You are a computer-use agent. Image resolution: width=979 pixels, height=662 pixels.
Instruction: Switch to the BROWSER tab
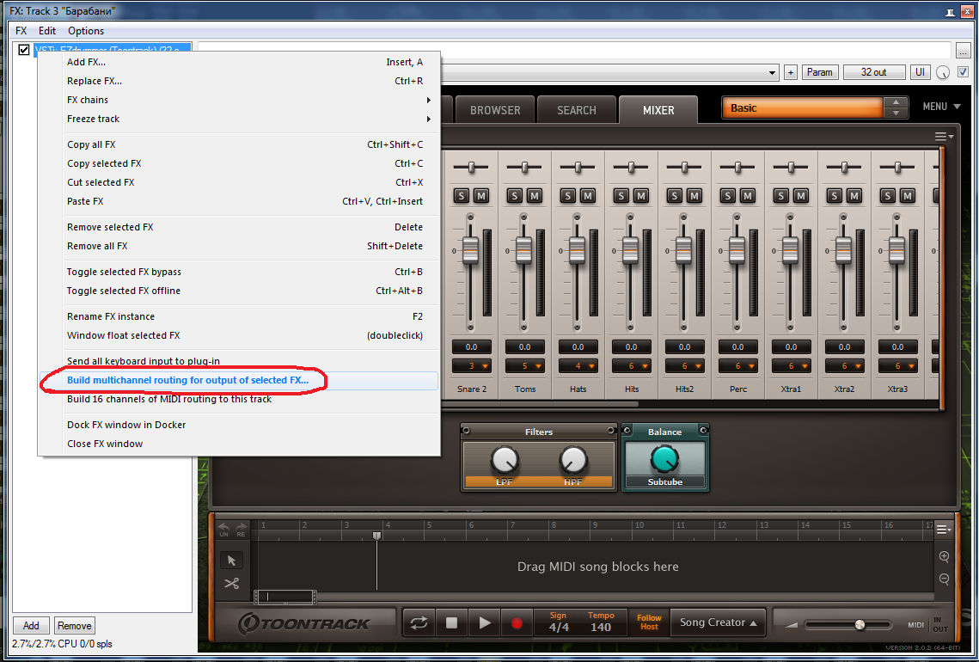pyautogui.click(x=495, y=110)
